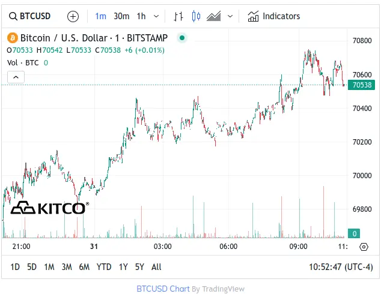Image resolution: width=384 pixels, height=294 pixels.
Task: Click the Bitcoin coin logo icon
Action: click(13, 38)
